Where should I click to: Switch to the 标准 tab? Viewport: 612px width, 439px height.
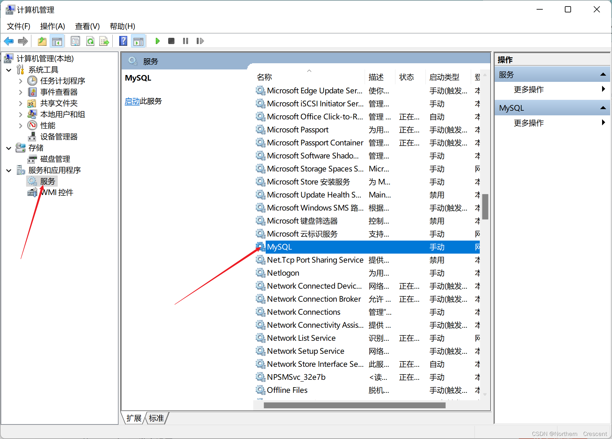pos(156,418)
